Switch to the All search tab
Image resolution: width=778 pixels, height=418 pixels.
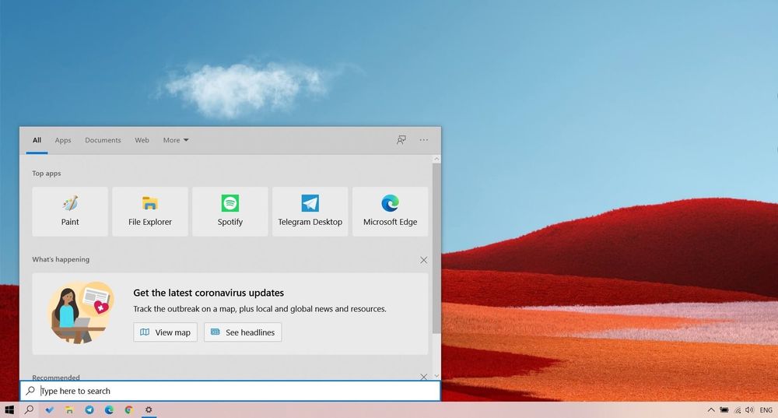[x=37, y=140]
